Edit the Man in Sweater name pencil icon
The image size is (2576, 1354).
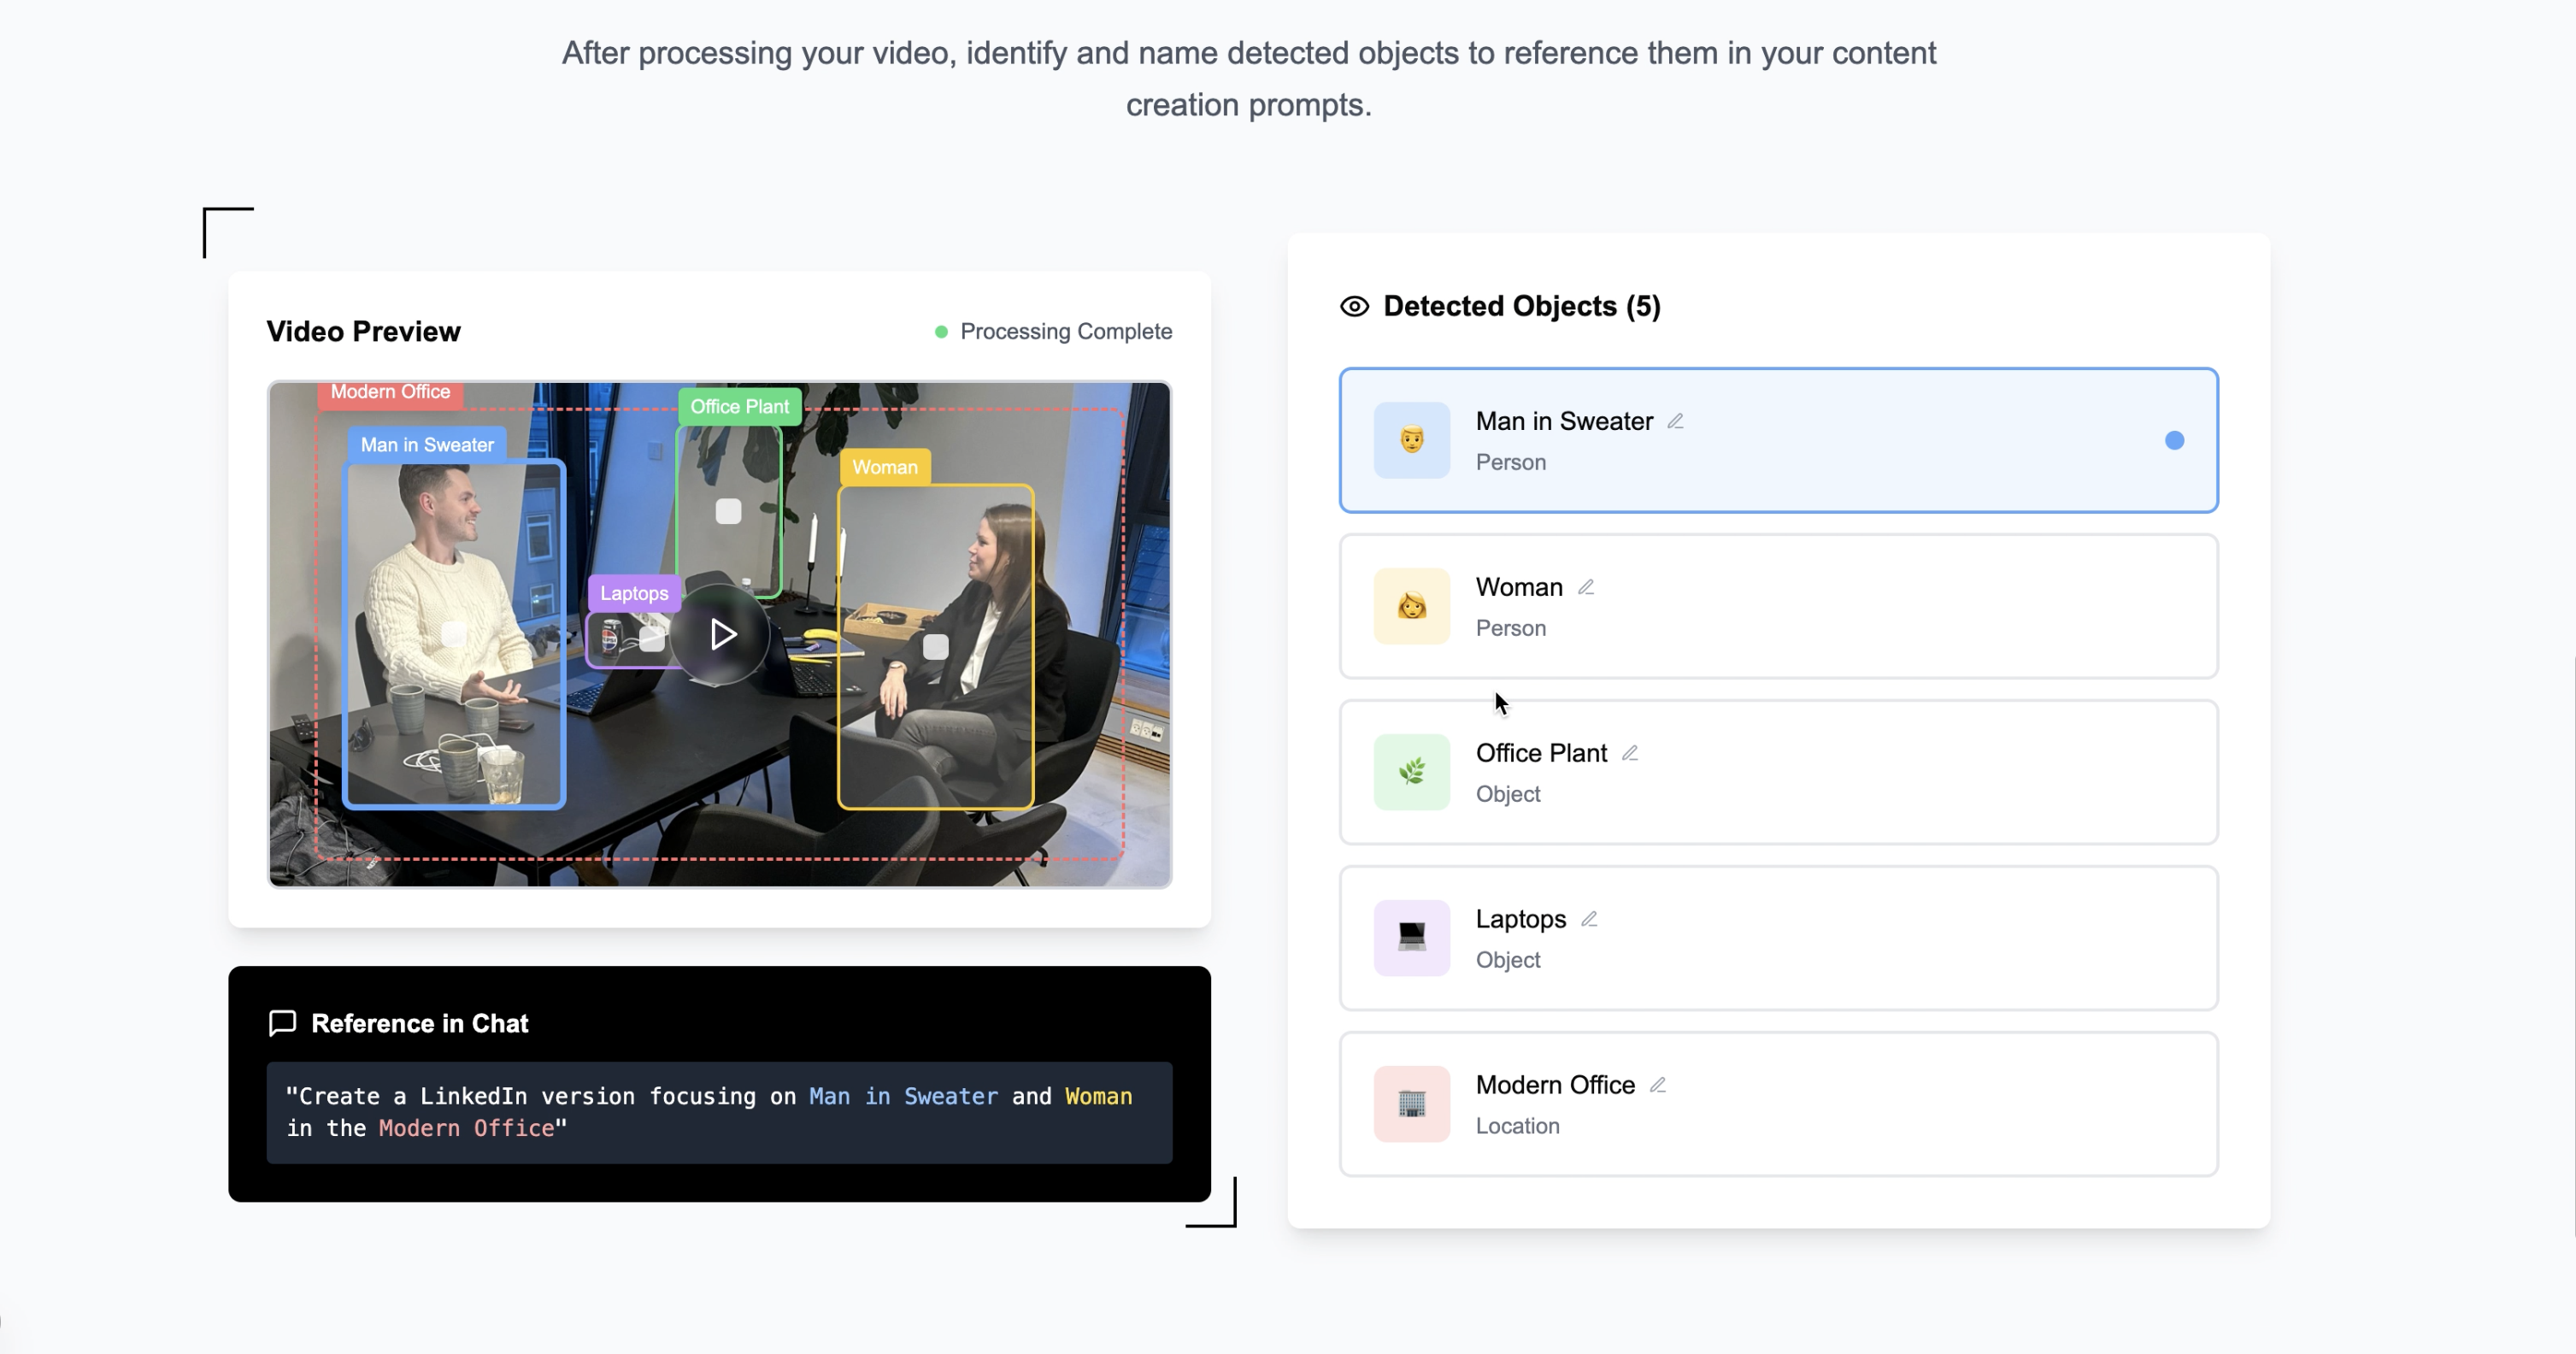coord(1675,421)
